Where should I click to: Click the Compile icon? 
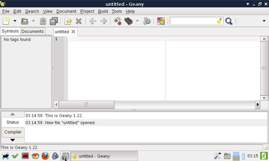click(x=118, y=21)
